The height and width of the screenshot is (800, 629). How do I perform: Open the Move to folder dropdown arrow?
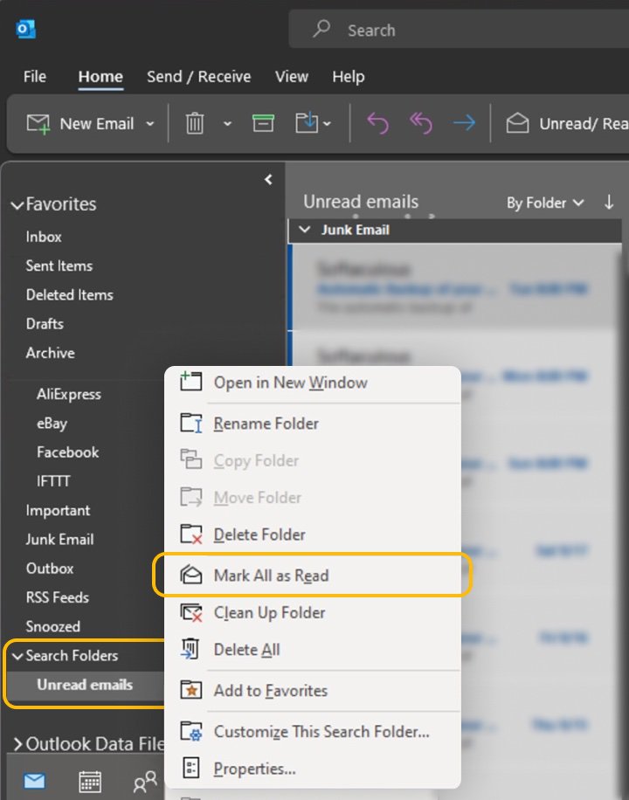point(328,124)
